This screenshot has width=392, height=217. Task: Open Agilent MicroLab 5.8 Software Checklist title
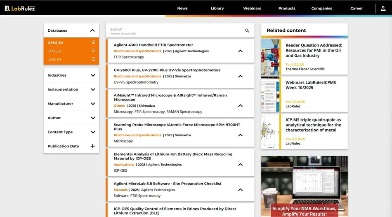tap(168, 184)
